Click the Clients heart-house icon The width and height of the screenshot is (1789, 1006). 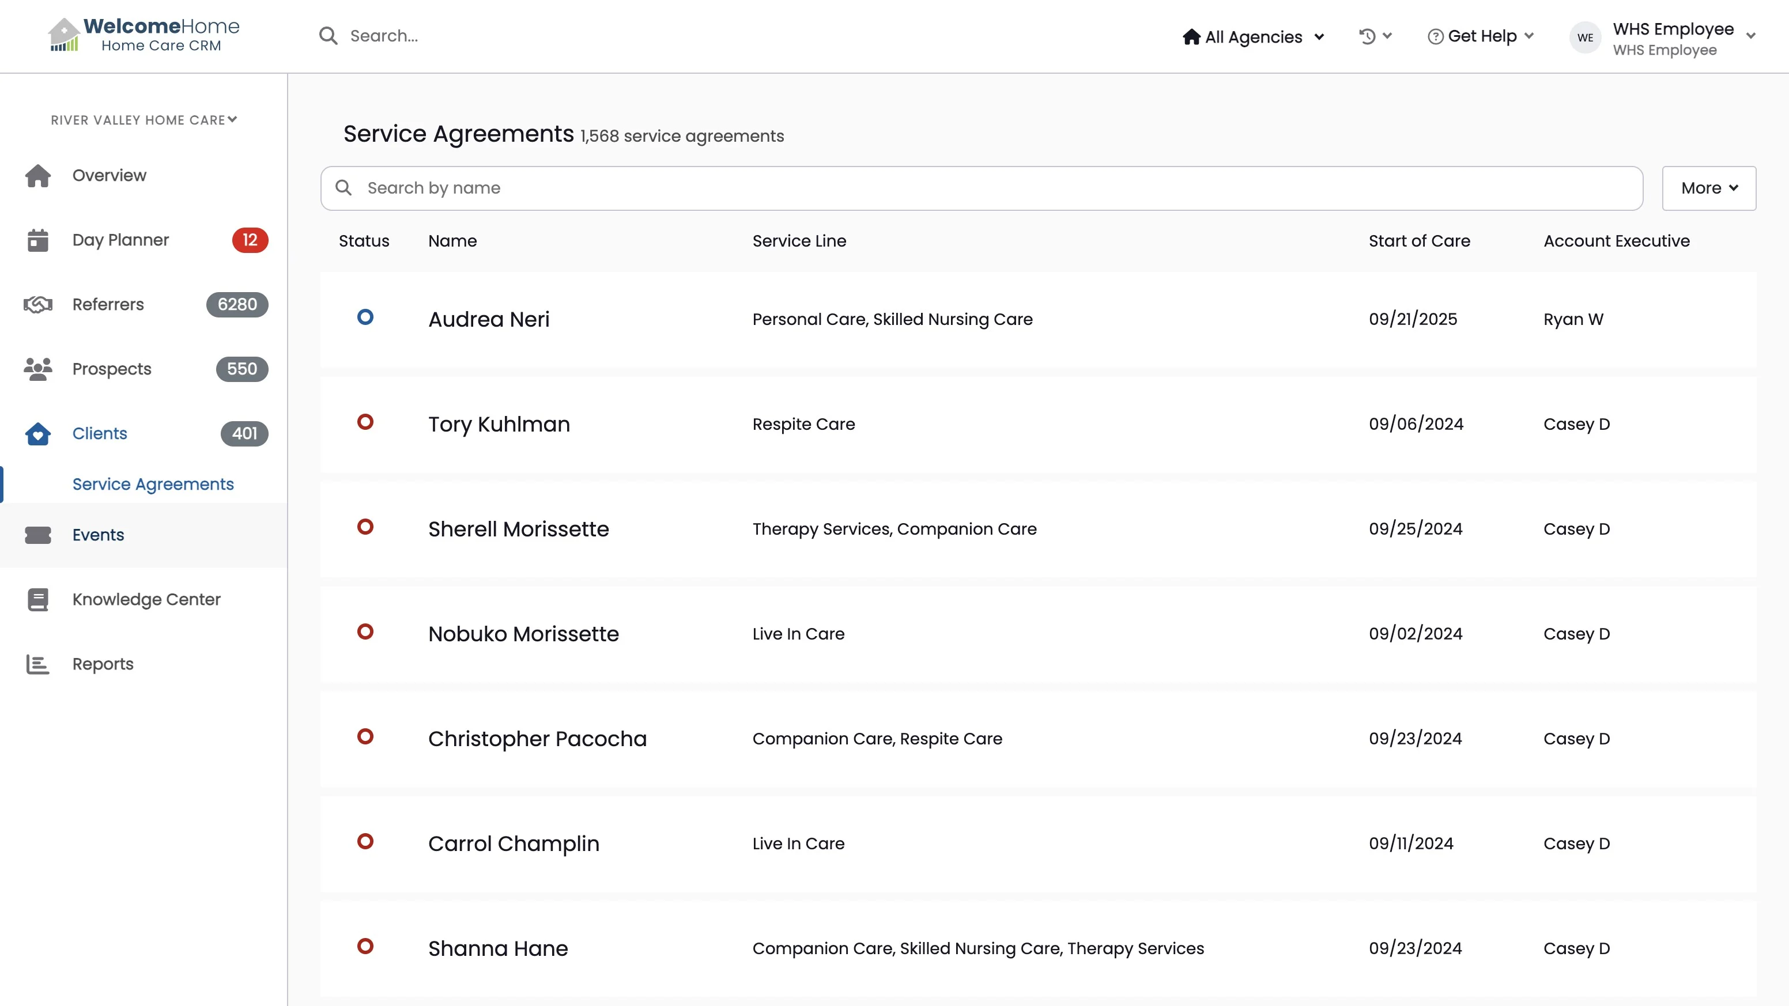pyautogui.click(x=37, y=434)
